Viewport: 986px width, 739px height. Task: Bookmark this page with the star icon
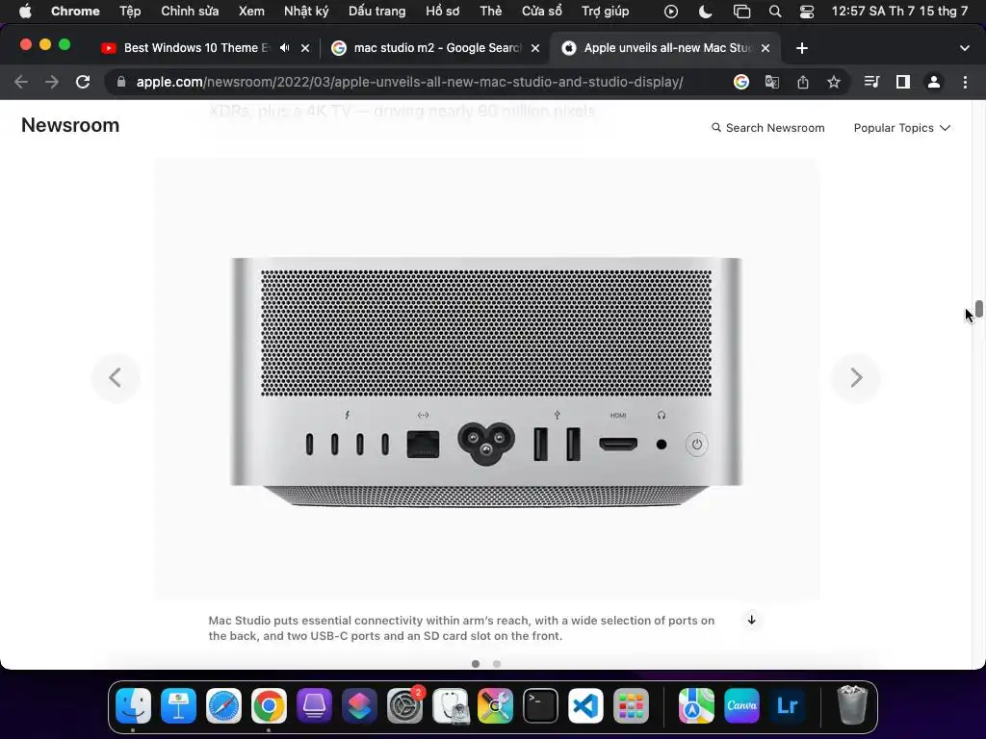pos(834,82)
